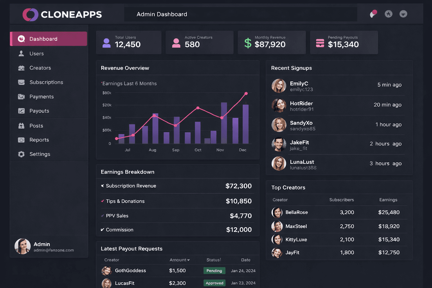Screen dimensions: 432x288
Task: Click GothGoddess avatar in payout requests
Action: coord(107,271)
